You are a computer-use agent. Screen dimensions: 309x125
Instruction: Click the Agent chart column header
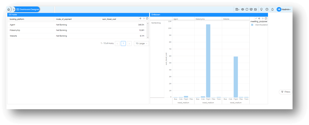175,19
